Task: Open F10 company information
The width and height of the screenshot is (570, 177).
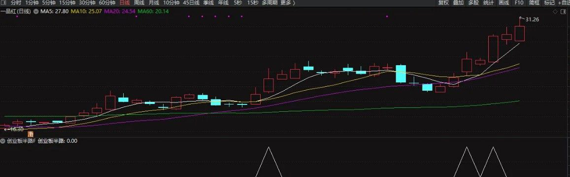Action: pyautogui.click(x=519, y=3)
